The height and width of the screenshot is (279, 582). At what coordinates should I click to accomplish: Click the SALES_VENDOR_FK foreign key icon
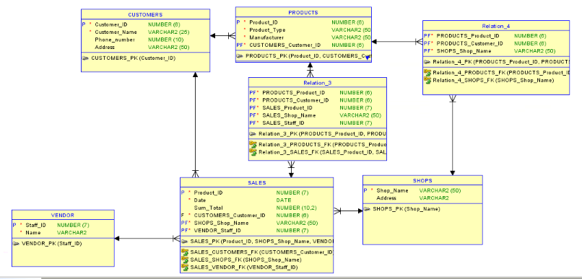tap(185, 267)
